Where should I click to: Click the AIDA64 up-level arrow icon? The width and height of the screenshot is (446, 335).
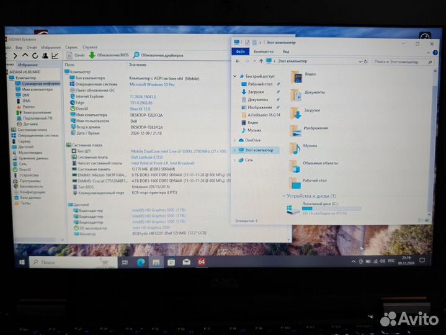pyautogui.click(x=25, y=55)
